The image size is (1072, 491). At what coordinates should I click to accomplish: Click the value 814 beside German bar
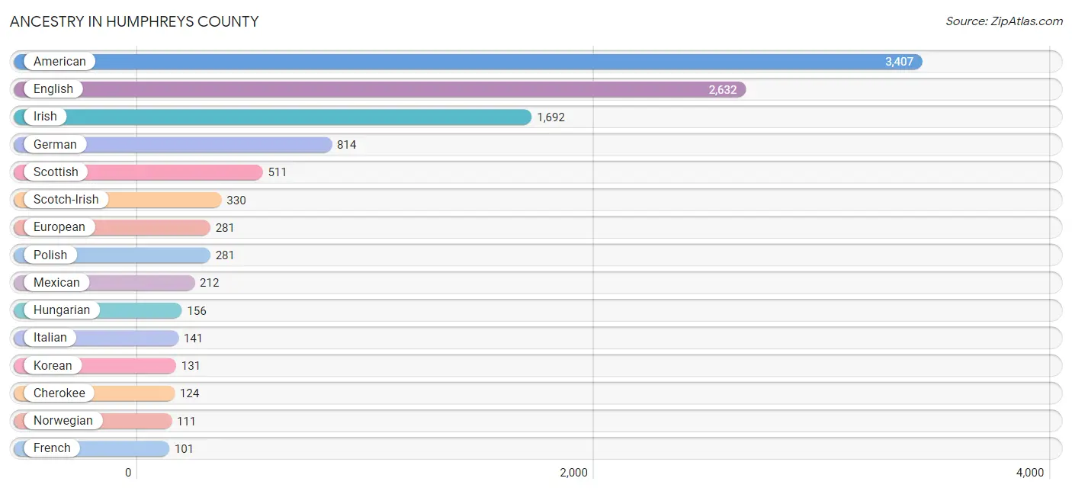pos(347,145)
